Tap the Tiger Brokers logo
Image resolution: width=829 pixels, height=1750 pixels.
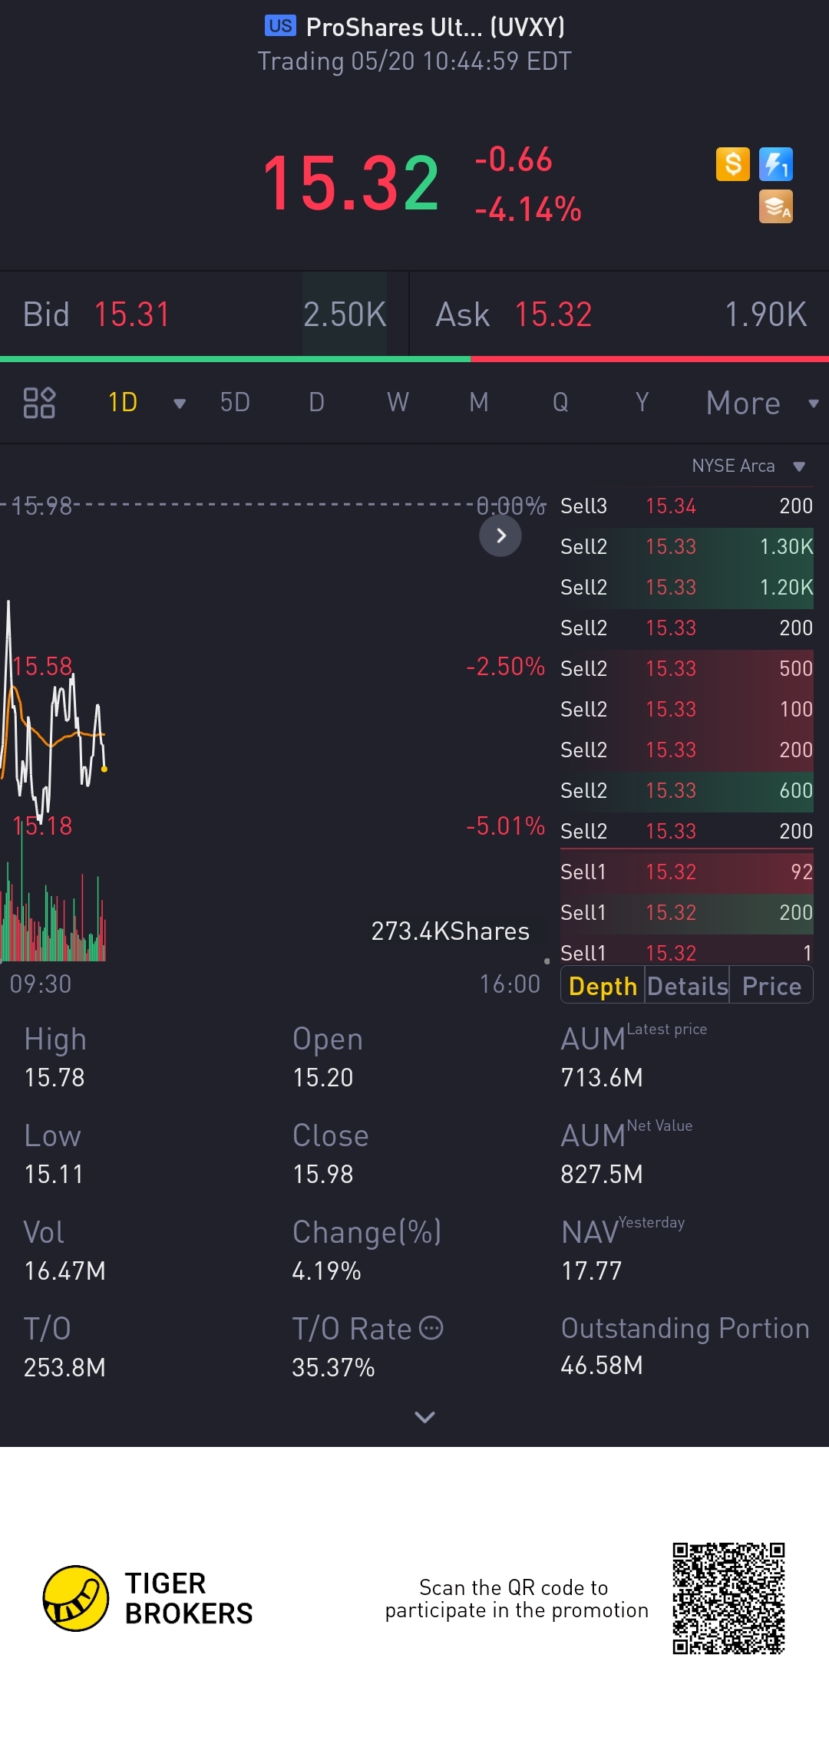click(75, 1598)
